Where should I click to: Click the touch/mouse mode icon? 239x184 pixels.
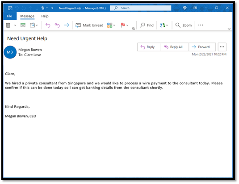(x=43, y=8)
